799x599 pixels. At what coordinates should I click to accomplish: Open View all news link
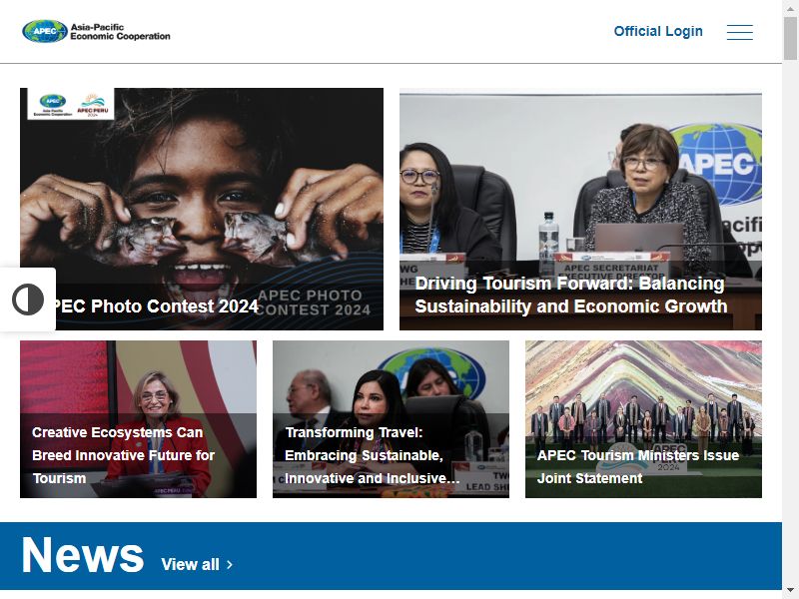(196, 564)
